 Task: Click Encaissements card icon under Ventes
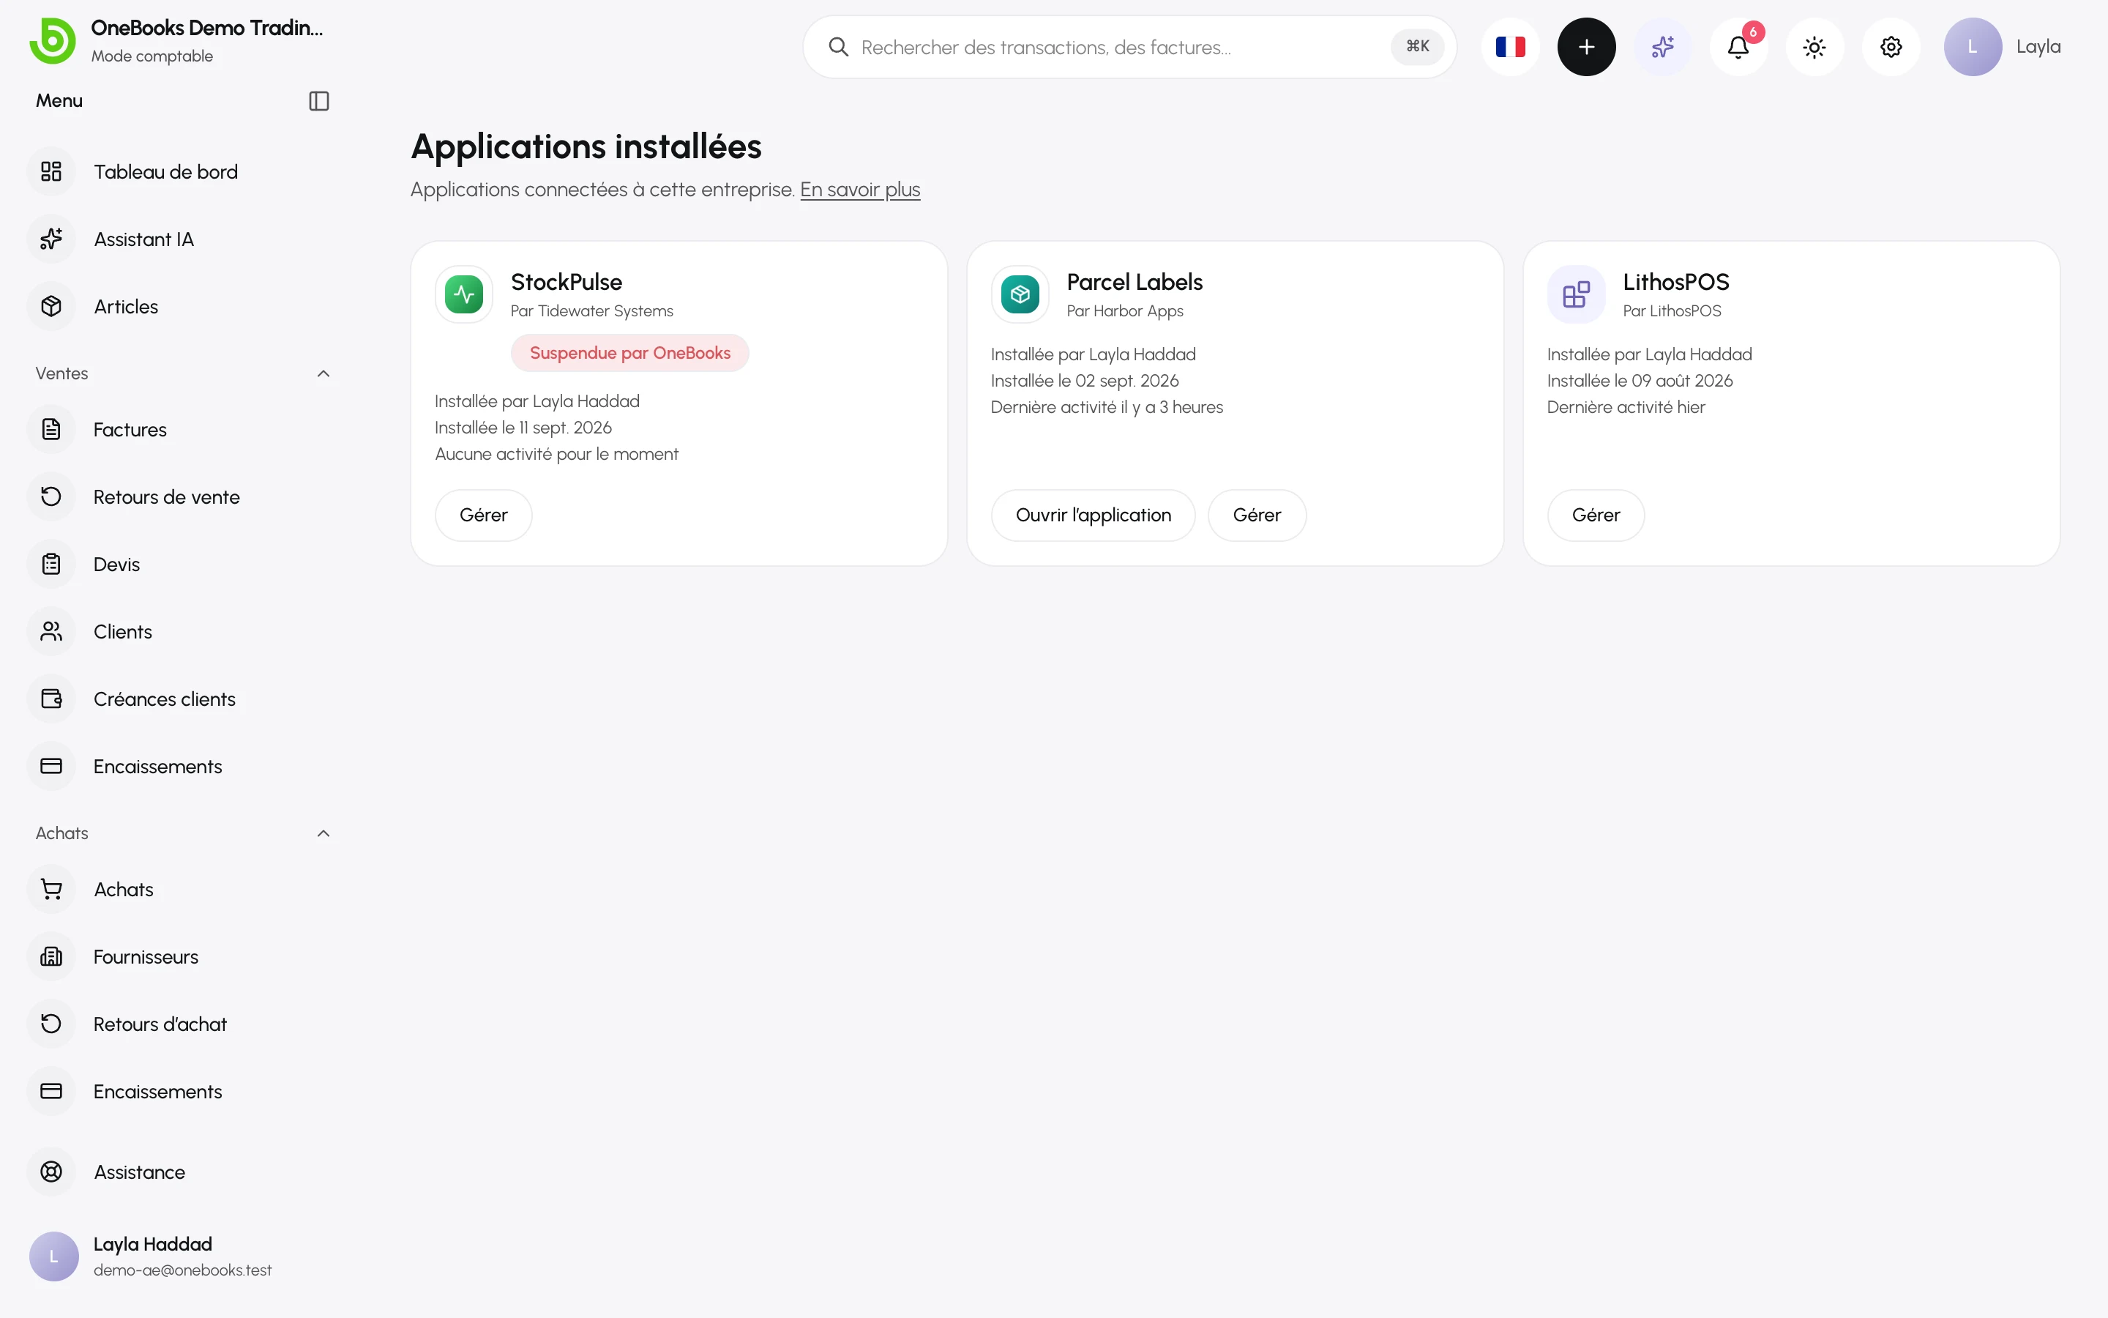pos(51,766)
